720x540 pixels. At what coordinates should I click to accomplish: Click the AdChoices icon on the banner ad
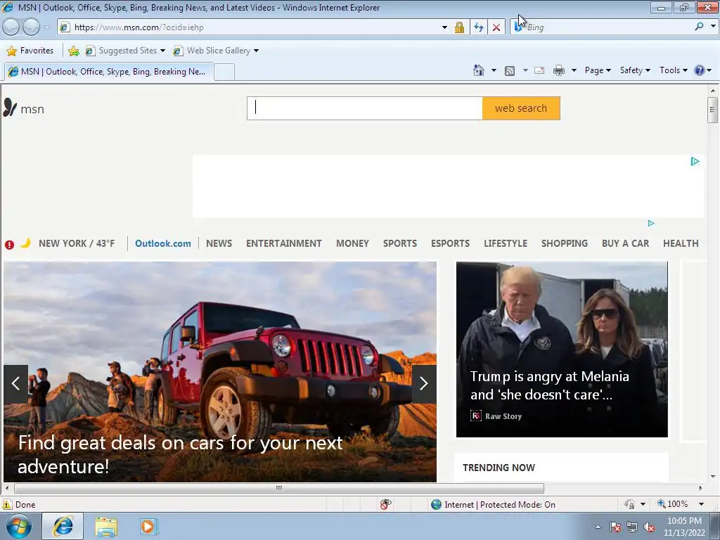pos(695,161)
